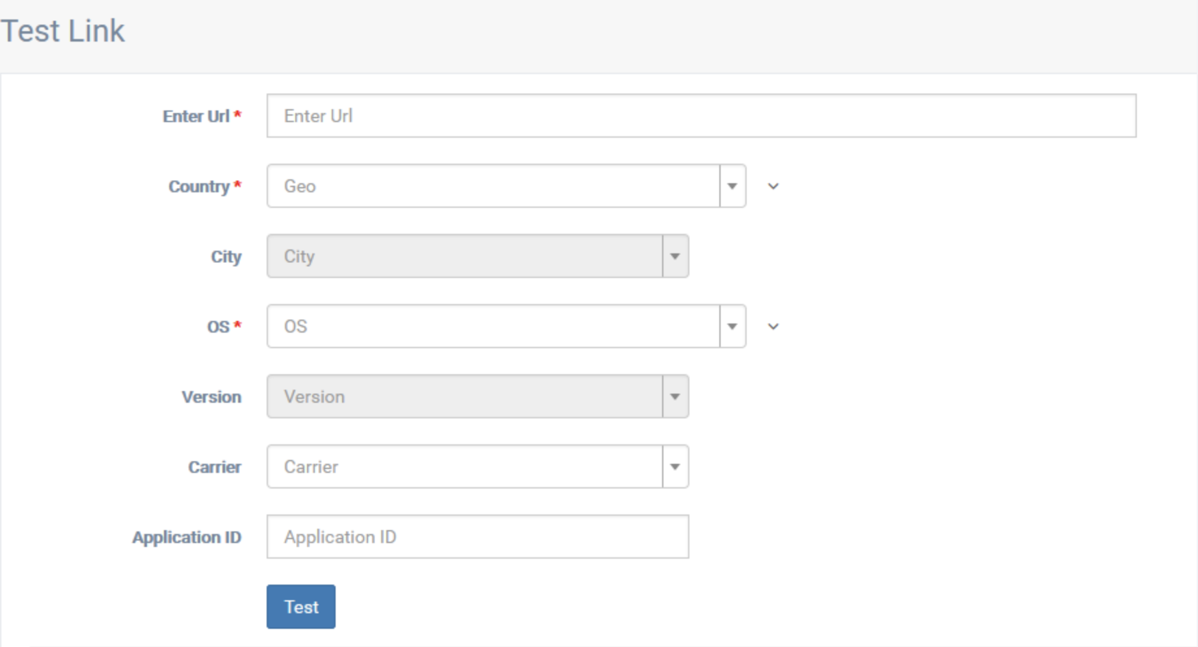Click the Carrier dropdown arrow icon
Screen dimensions: 1198x647
(674, 466)
